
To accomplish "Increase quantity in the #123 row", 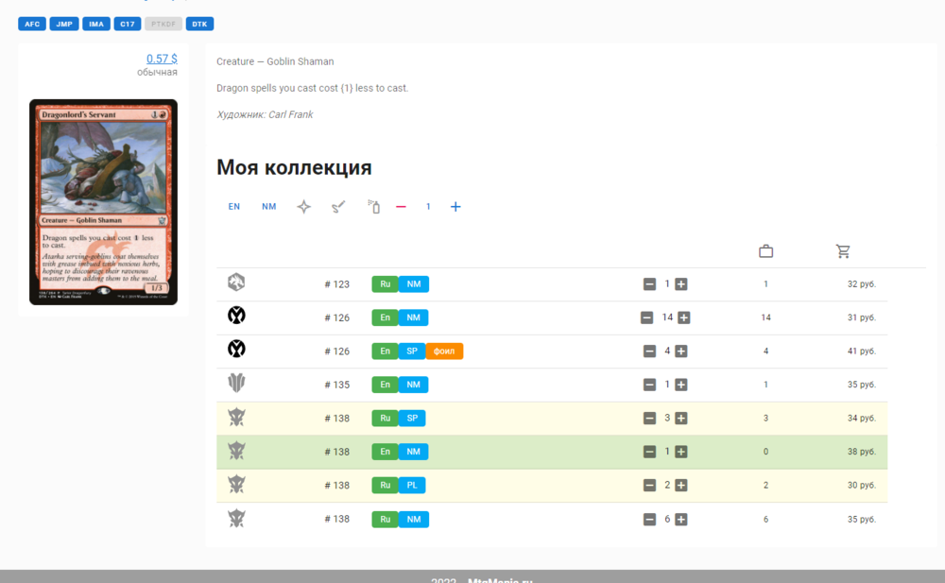I will pyautogui.click(x=680, y=284).
